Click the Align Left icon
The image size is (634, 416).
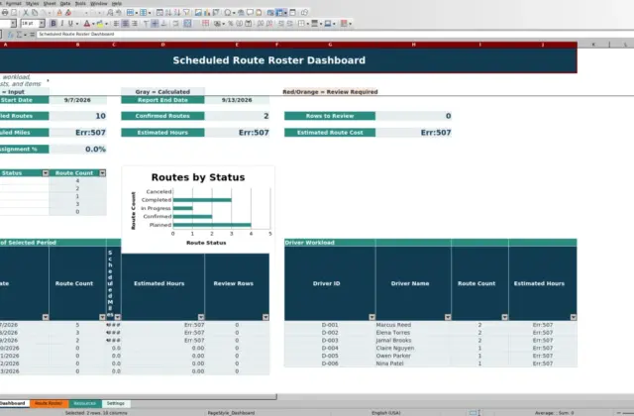pos(117,24)
